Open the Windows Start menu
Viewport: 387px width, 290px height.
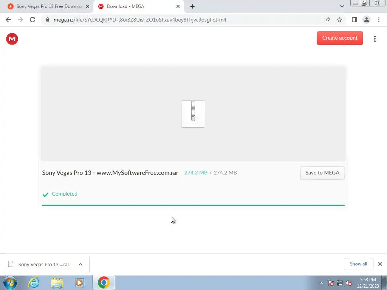pyautogui.click(x=10, y=282)
